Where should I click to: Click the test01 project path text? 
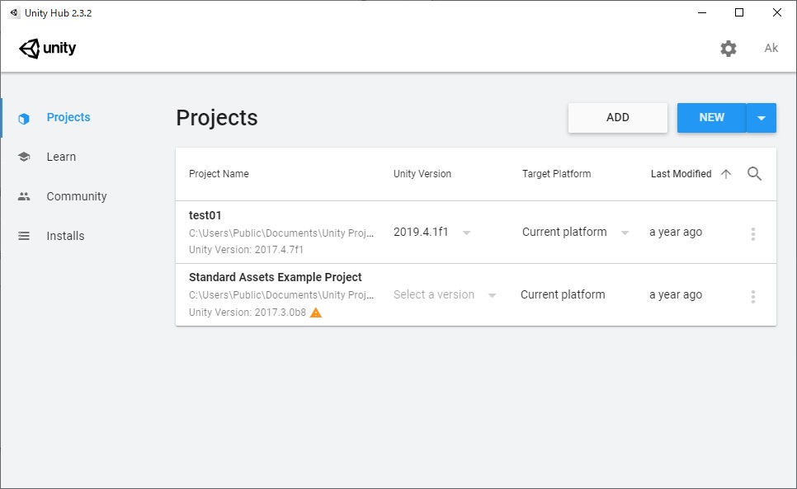pyautogui.click(x=281, y=233)
